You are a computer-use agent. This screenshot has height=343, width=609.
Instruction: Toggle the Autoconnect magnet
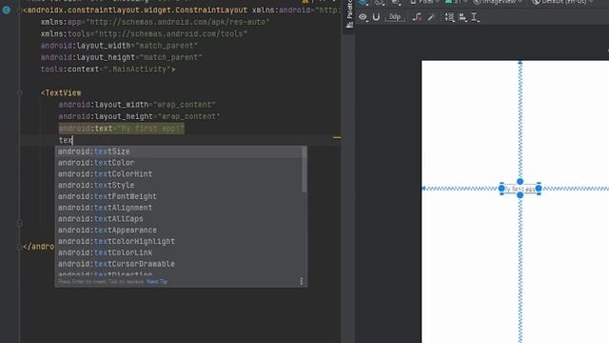[x=376, y=17]
